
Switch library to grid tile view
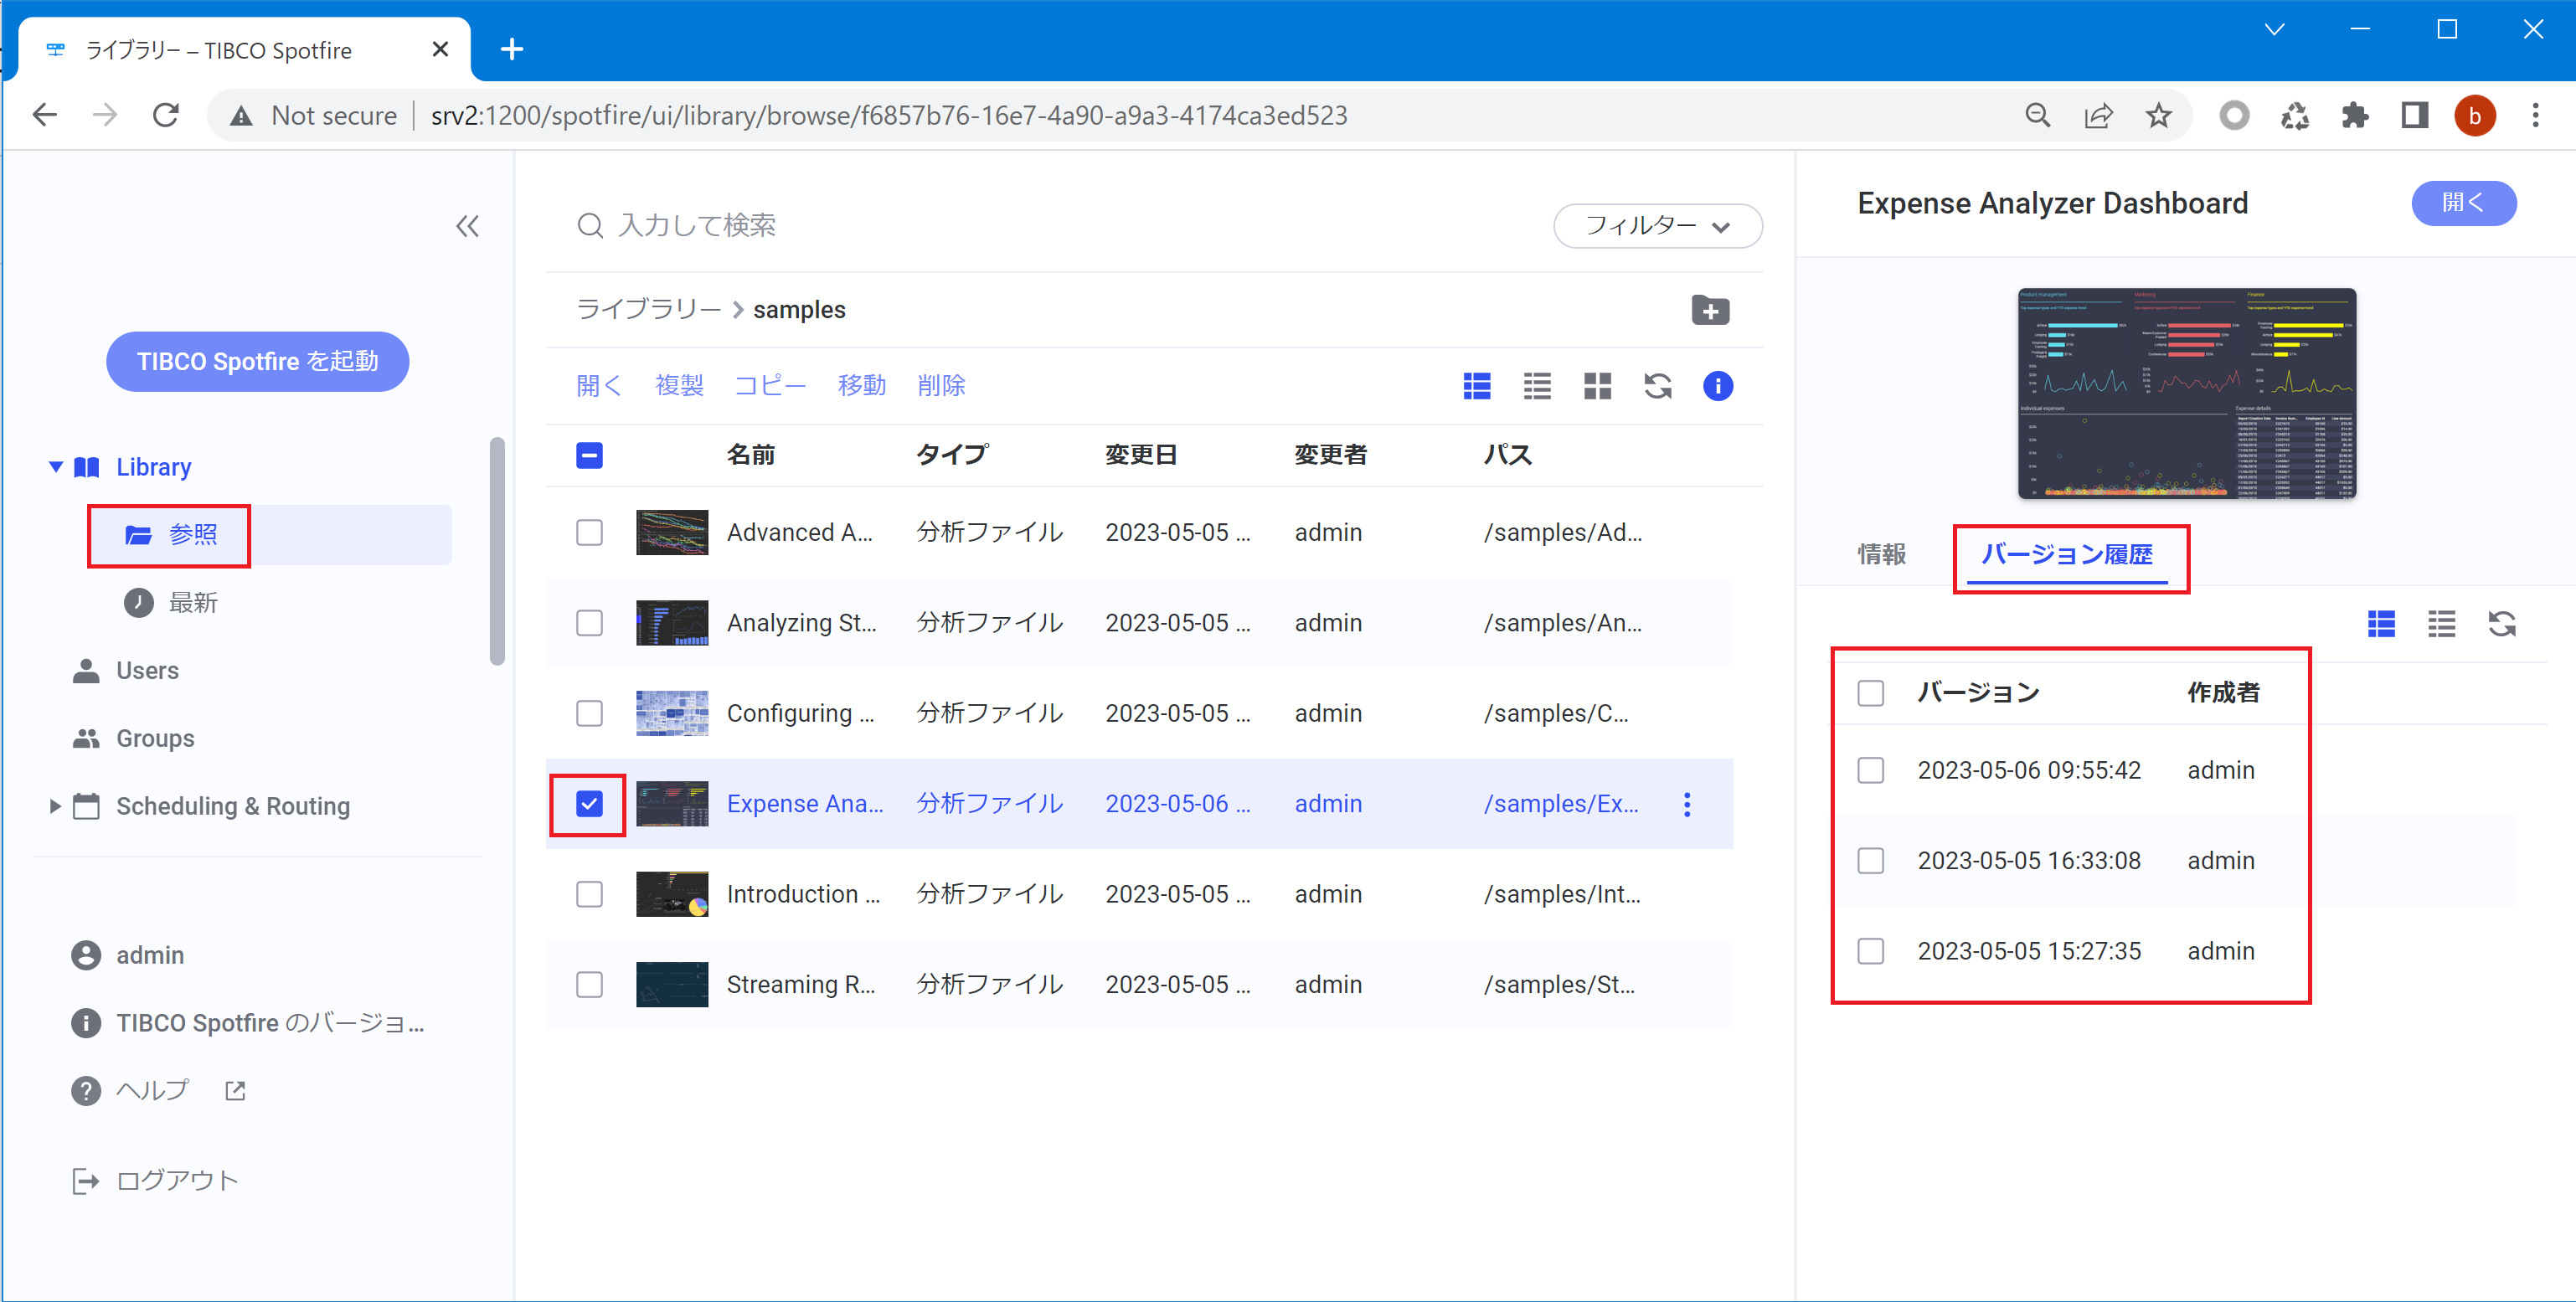click(x=1597, y=386)
